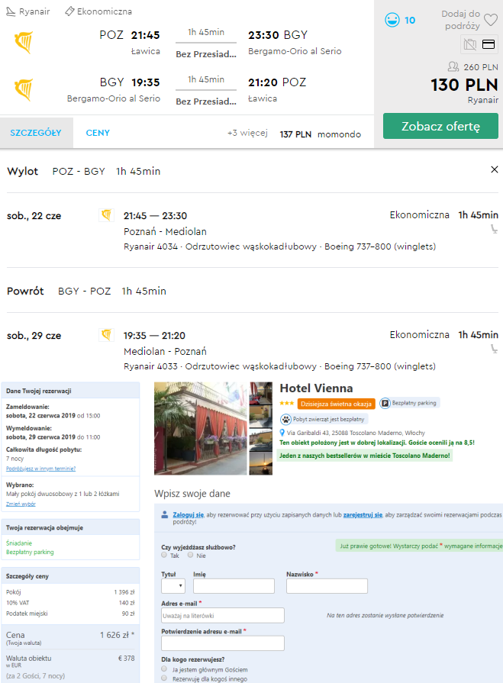The height and width of the screenshot is (683, 503).
Task: Click Dzisiejsza świetna okazja badge
Action: coord(336,404)
